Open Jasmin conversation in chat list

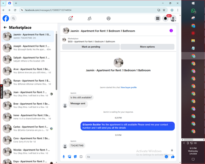coord(28,36)
